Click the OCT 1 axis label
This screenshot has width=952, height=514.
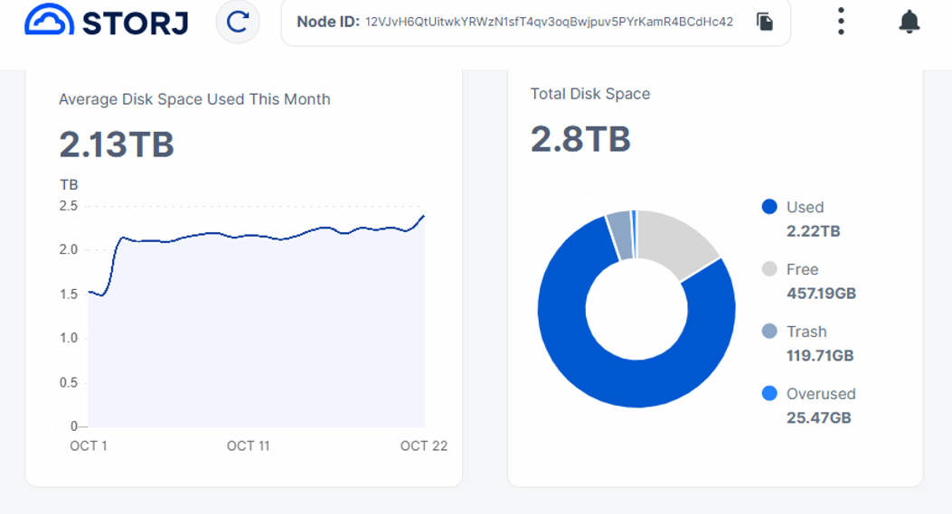click(89, 446)
